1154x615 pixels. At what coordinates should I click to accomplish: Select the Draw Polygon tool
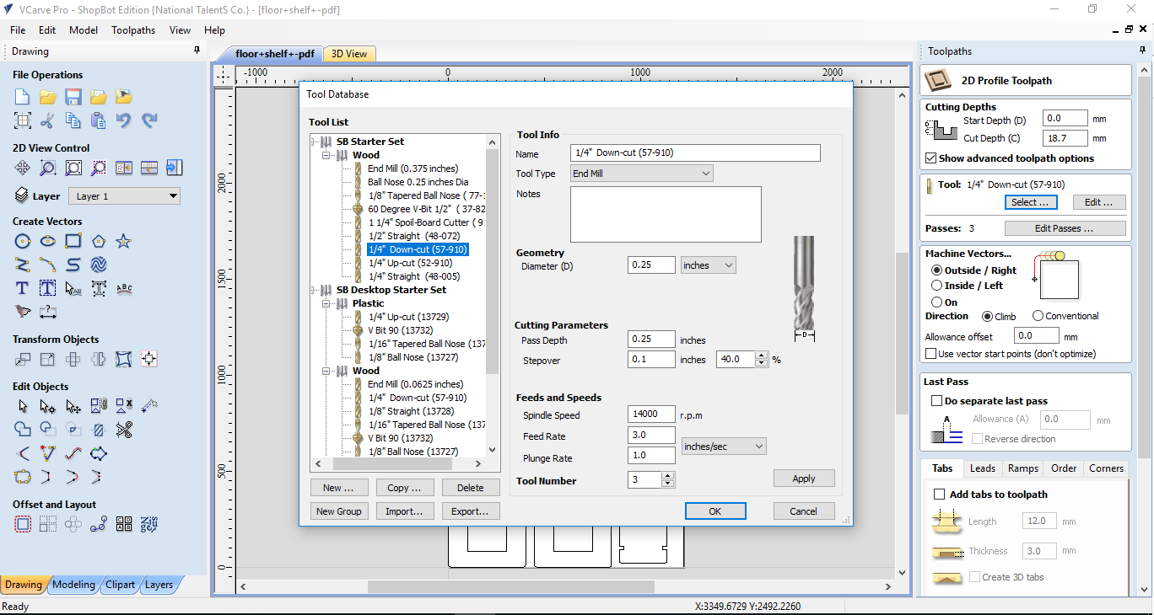(x=99, y=242)
